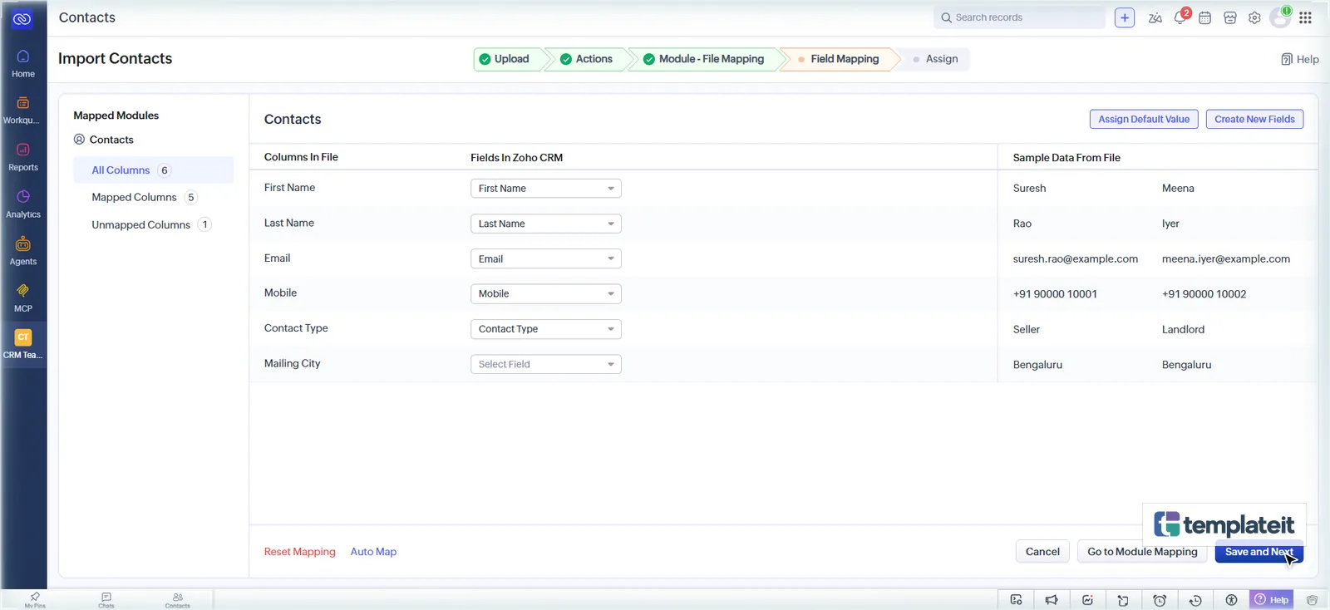This screenshot has width=1330, height=610.
Task: Open the apps grid icon
Action: click(1306, 17)
